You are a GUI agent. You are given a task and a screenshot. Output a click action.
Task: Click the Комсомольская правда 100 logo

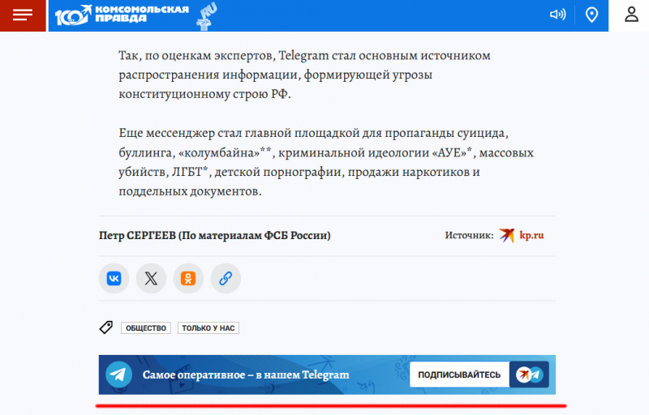122,15
